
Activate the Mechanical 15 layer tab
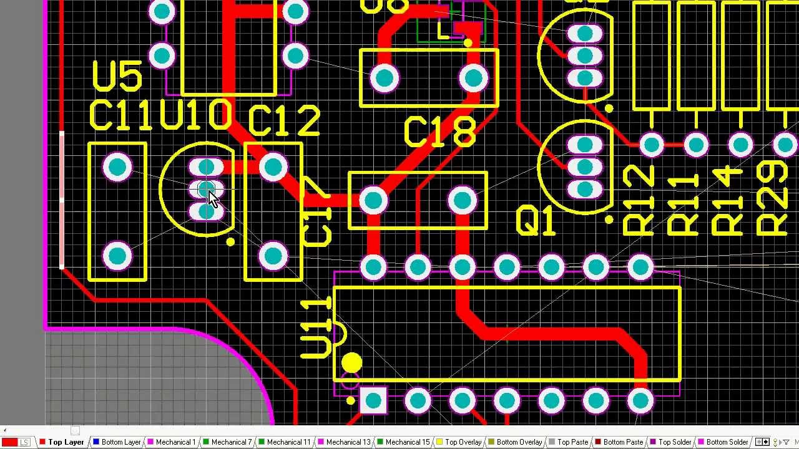[x=403, y=442]
